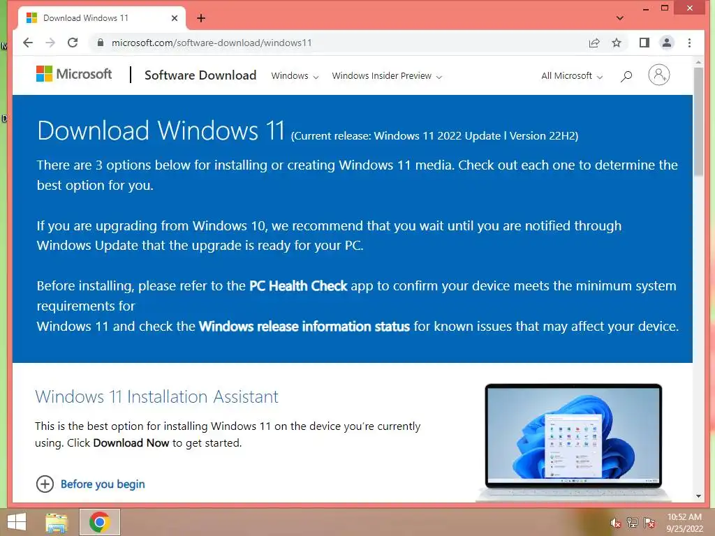Click Windows 11 Installation Assistant heading
715x536 pixels.
156,396
